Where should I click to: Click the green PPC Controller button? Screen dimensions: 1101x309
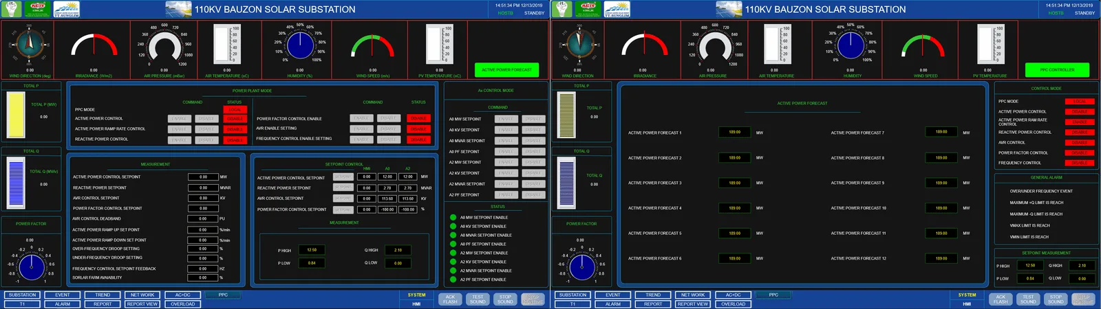1057,70
